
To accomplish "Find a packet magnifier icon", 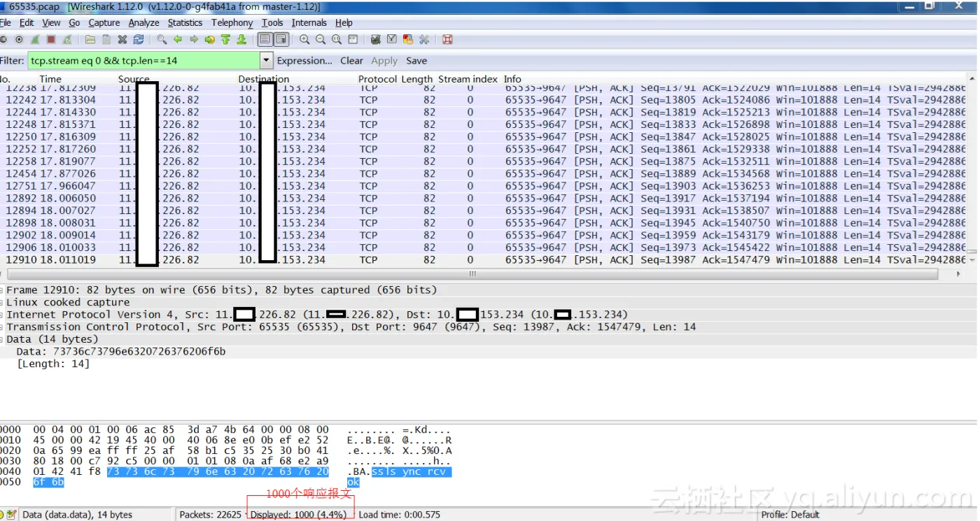I will click(162, 40).
